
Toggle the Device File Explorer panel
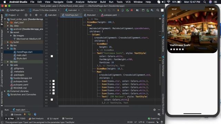pos(163,104)
